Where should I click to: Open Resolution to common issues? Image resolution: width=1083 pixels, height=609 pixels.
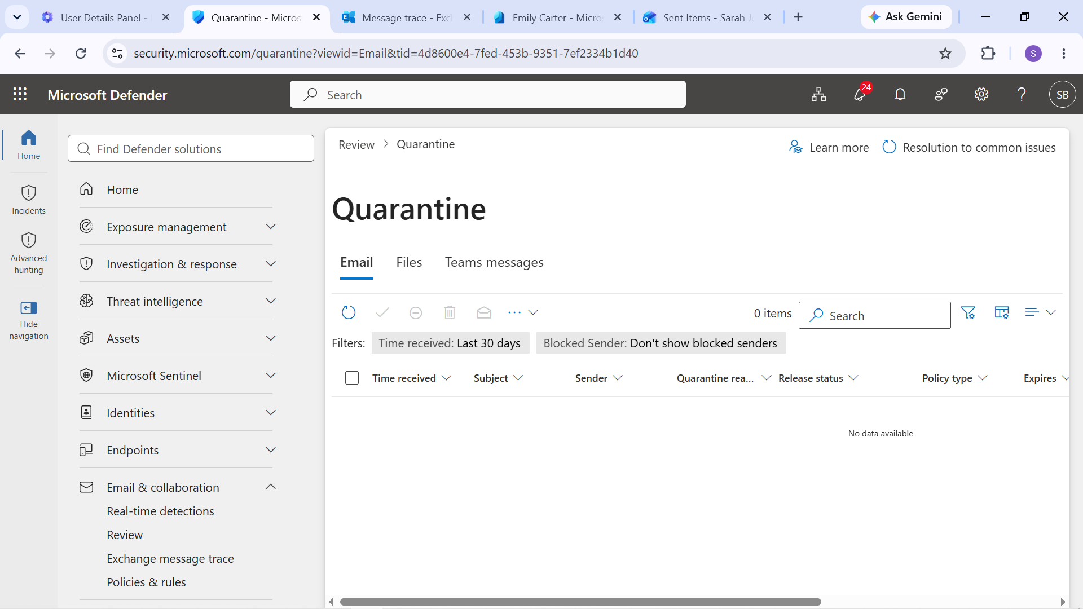969,147
